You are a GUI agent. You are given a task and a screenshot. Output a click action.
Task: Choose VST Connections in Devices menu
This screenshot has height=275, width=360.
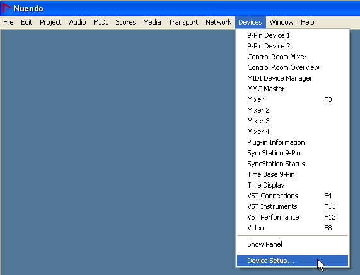[293, 196]
